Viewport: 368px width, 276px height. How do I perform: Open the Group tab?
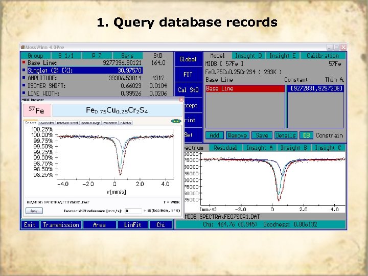click(35, 56)
